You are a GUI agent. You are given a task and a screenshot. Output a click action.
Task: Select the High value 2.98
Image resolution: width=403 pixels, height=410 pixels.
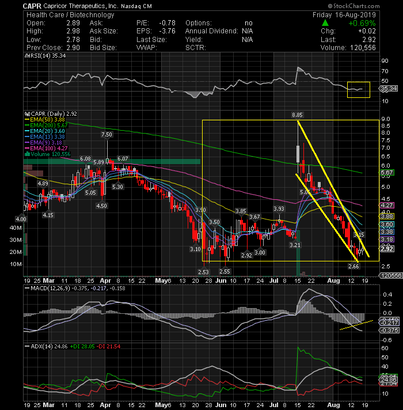pos(73,31)
